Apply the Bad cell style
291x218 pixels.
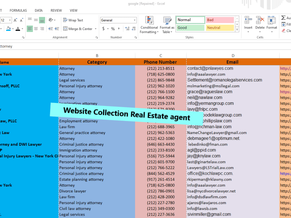[220, 20]
